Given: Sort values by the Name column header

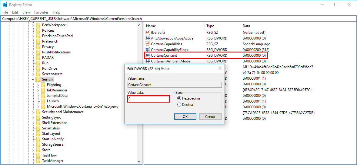Looking at the screenshot, I should (x=174, y=26).
